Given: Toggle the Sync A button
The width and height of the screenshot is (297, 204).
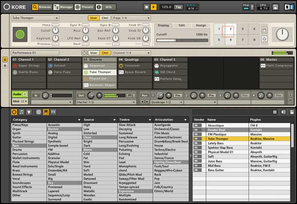Looking at the screenshot, I should (85, 25).
